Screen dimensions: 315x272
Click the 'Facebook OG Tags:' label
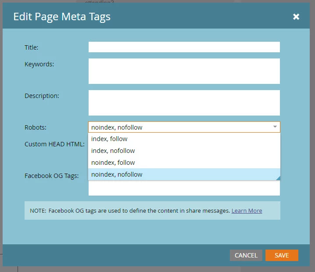(51, 176)
